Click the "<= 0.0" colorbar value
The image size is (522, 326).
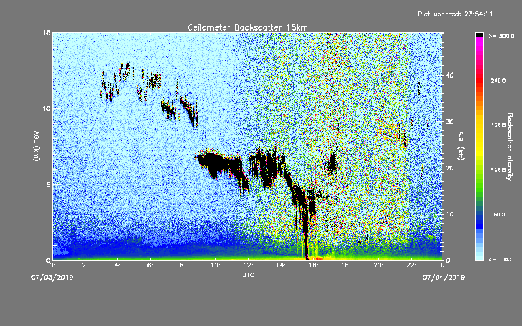click(500, 259)
